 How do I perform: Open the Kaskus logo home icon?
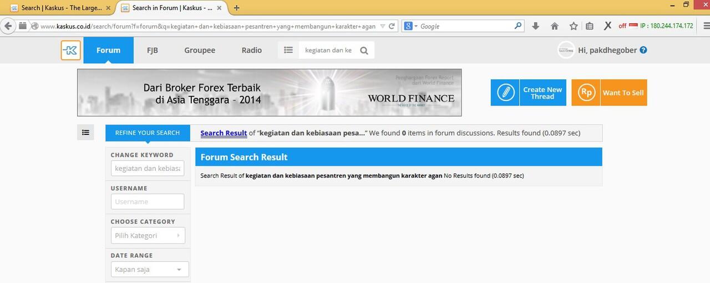(71, 50)
